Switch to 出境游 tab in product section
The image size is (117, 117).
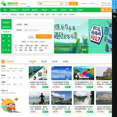(65, 61)
